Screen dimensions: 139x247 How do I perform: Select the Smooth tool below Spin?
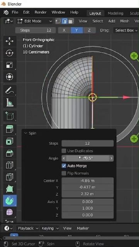(x=10, y=213)
